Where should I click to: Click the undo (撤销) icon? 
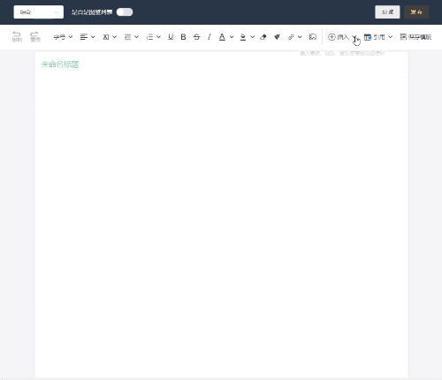click(17, 36)
